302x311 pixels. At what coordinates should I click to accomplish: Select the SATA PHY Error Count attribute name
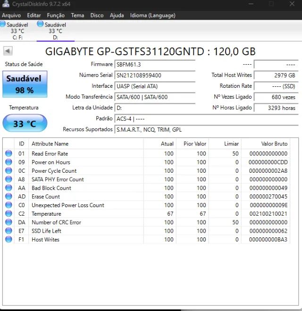58,179
